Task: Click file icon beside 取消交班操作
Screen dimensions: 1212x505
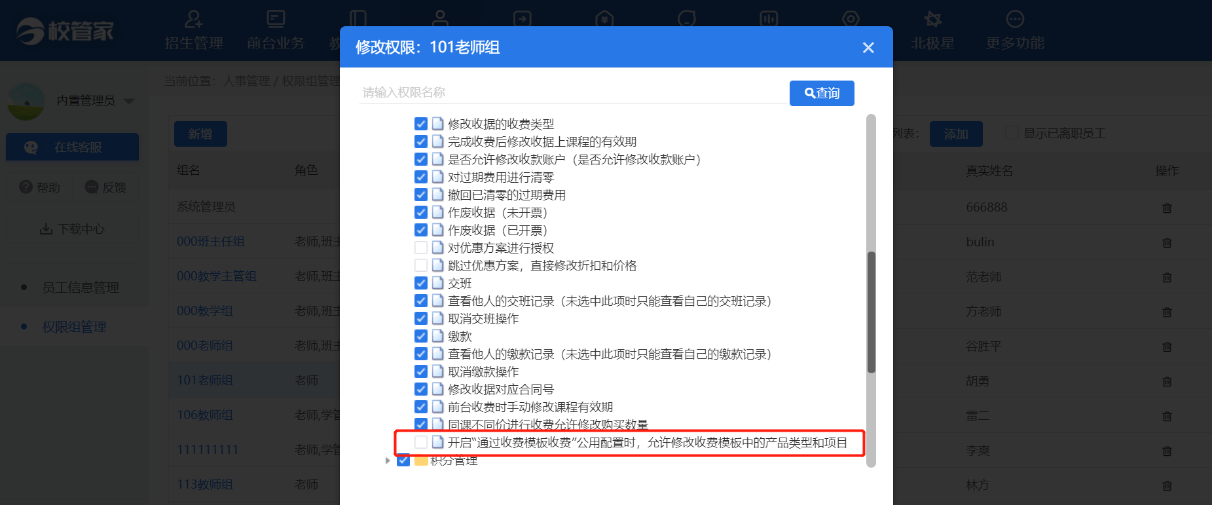Action: point(438,318)
